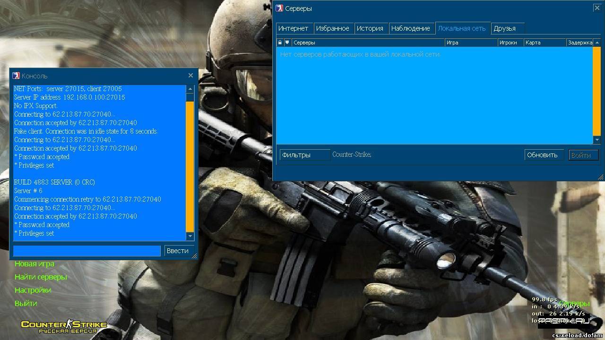Submit a command with the Ввести button

point(178,251)
